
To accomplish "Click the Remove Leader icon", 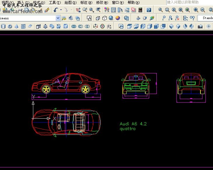I will pyautogui.click(x=177, y=18).
